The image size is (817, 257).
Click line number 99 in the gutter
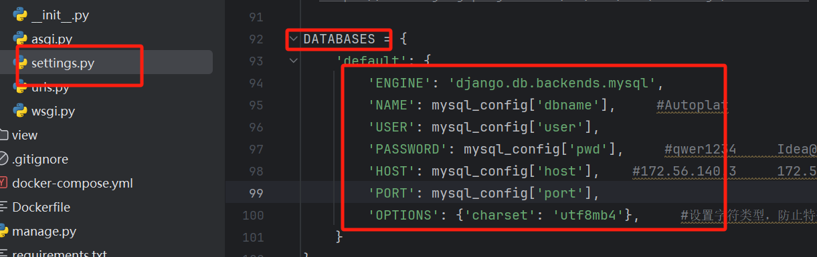click(256, 194)
